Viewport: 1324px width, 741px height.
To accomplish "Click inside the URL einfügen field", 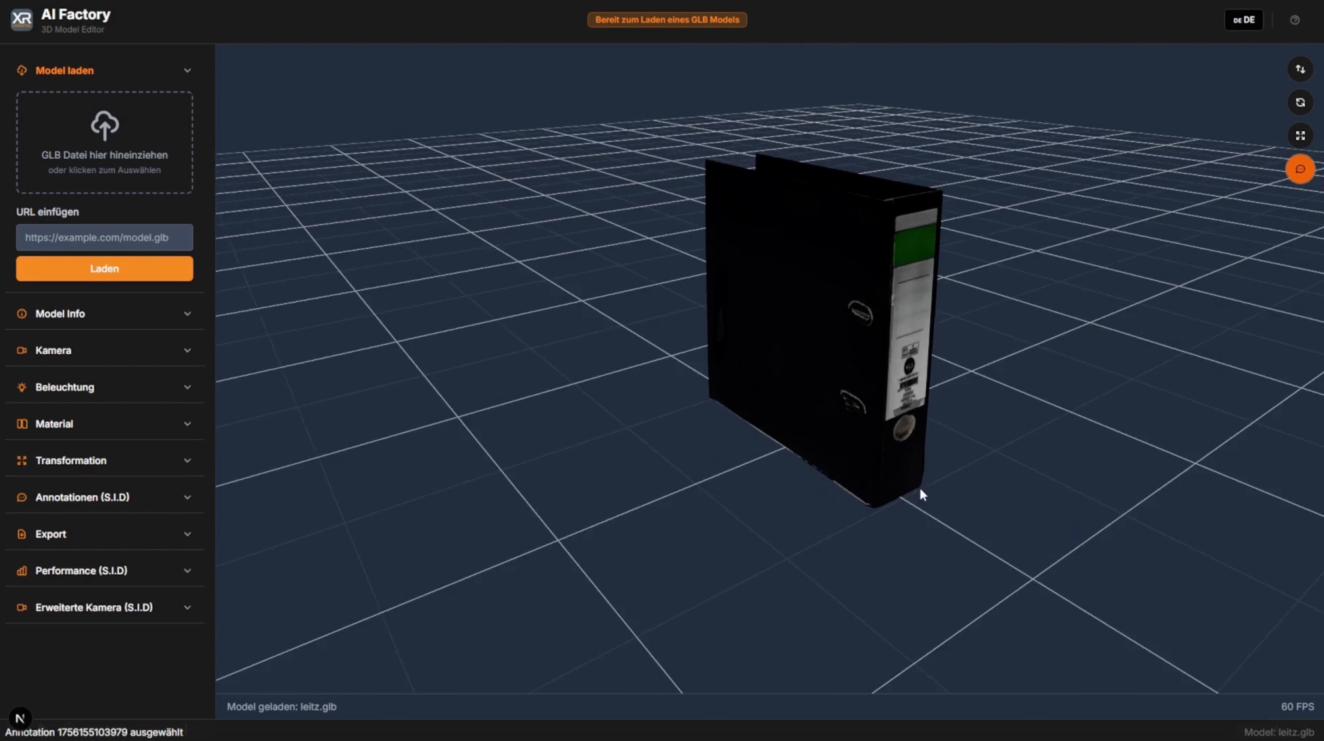I will point(104,237).
